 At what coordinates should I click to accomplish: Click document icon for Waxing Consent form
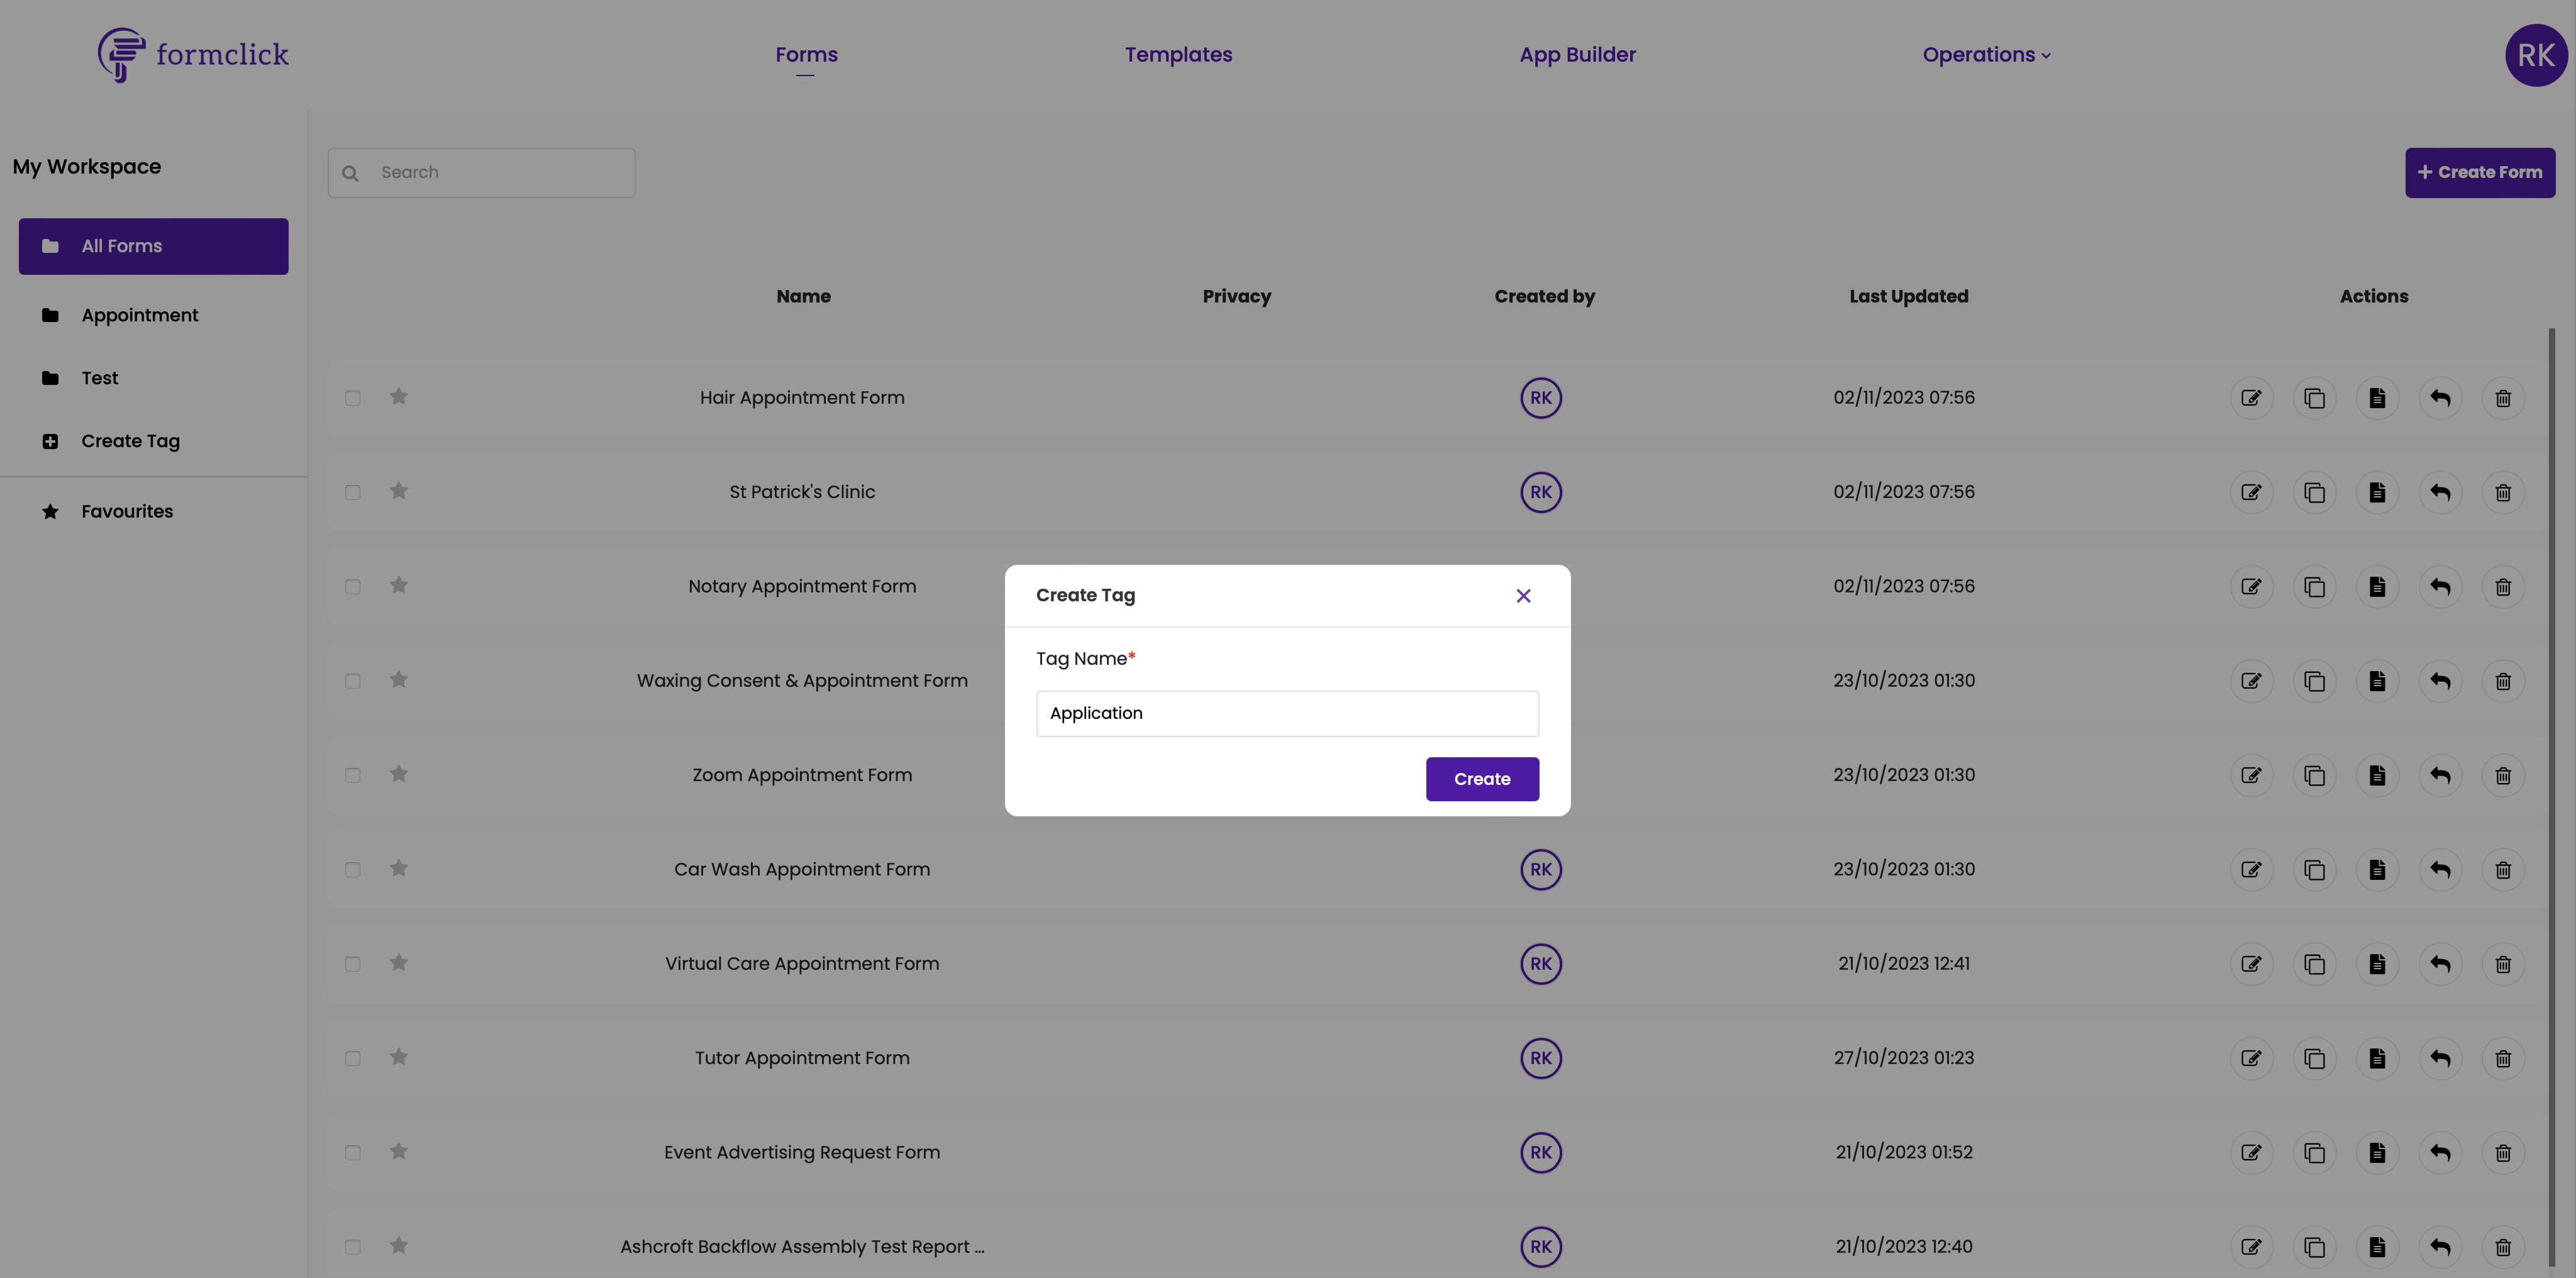(x=2377, y=681)
